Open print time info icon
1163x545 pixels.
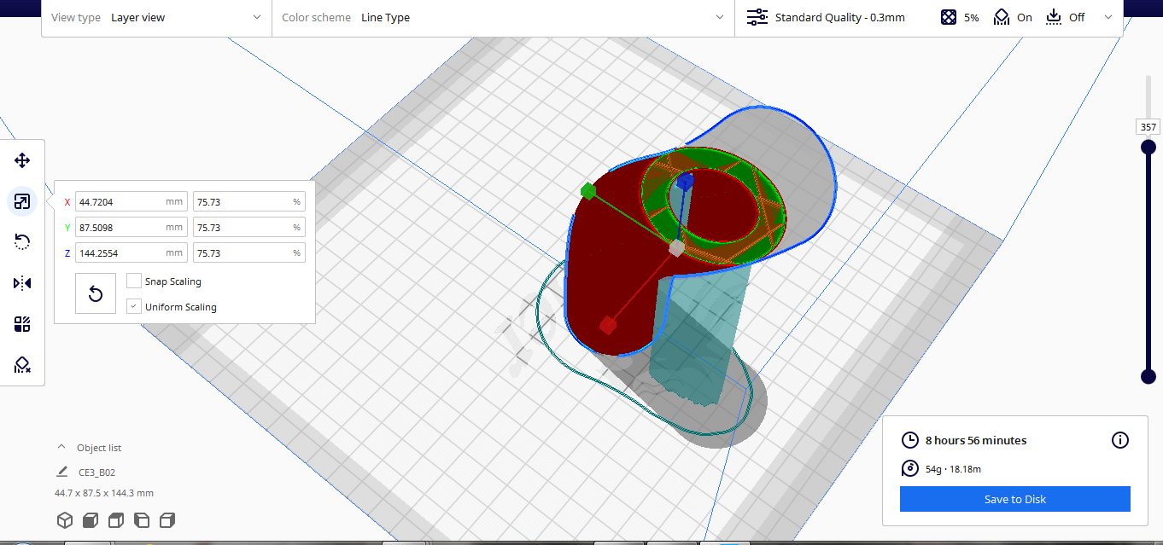point(1120,440)
